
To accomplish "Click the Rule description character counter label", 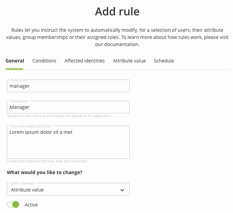I will (31, 126).
